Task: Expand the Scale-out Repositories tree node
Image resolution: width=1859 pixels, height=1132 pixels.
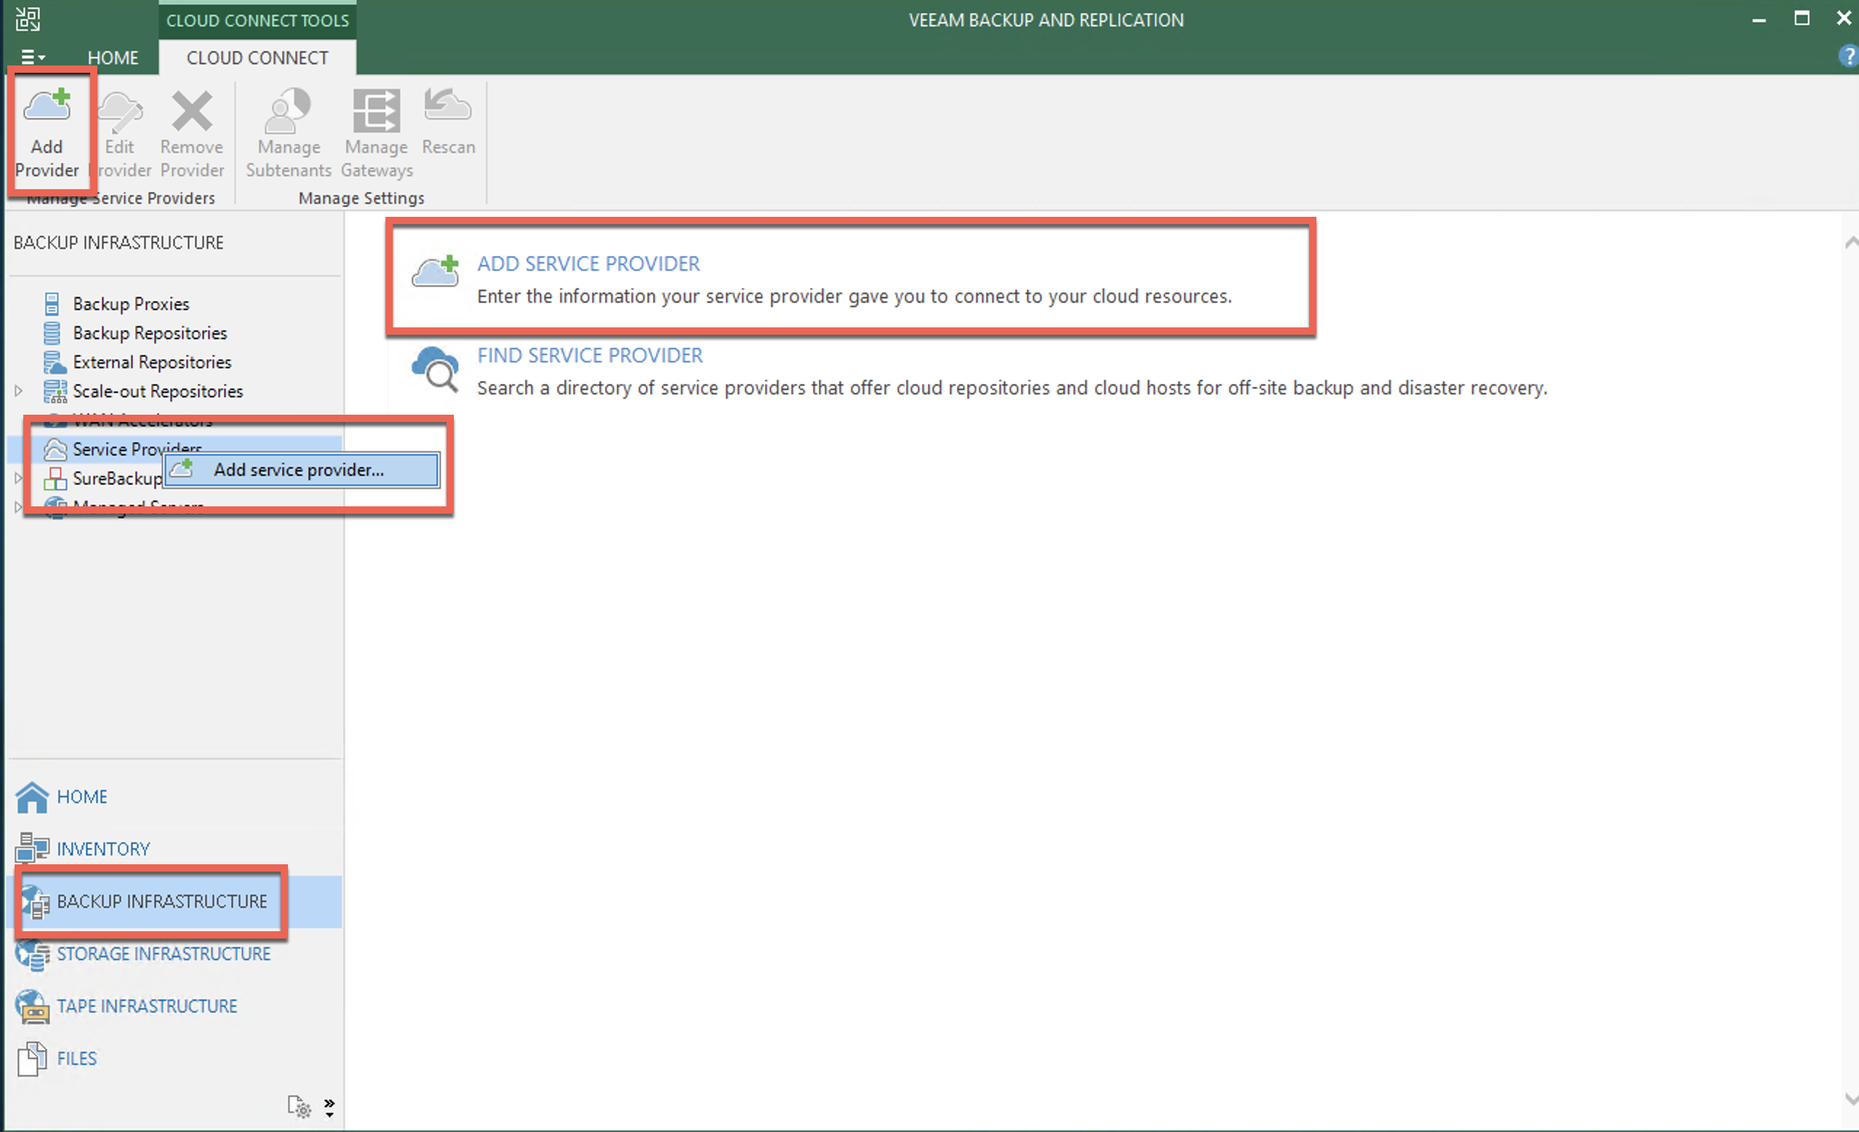Action: click(19, 391)
